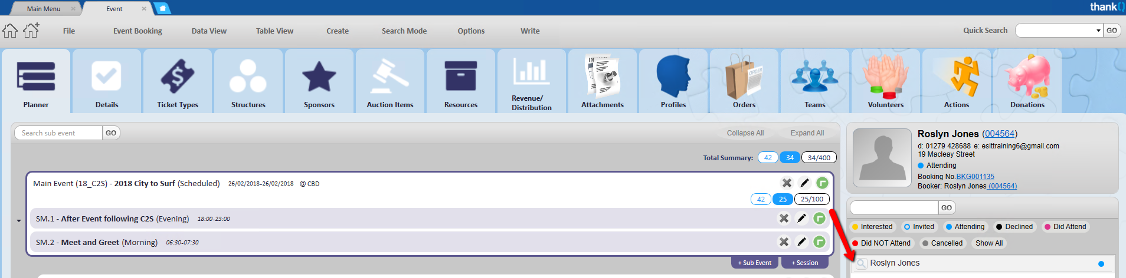Filter attendees by Did NOT Attend
The width and height of the screenshot is (1126, 278).
pyautogui.click(x=881, y=243)
